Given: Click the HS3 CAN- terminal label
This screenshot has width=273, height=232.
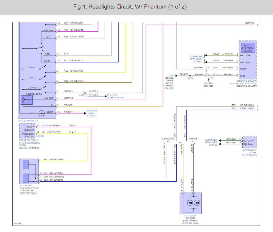Looking at the screenshot, I should tap(248, 144).
